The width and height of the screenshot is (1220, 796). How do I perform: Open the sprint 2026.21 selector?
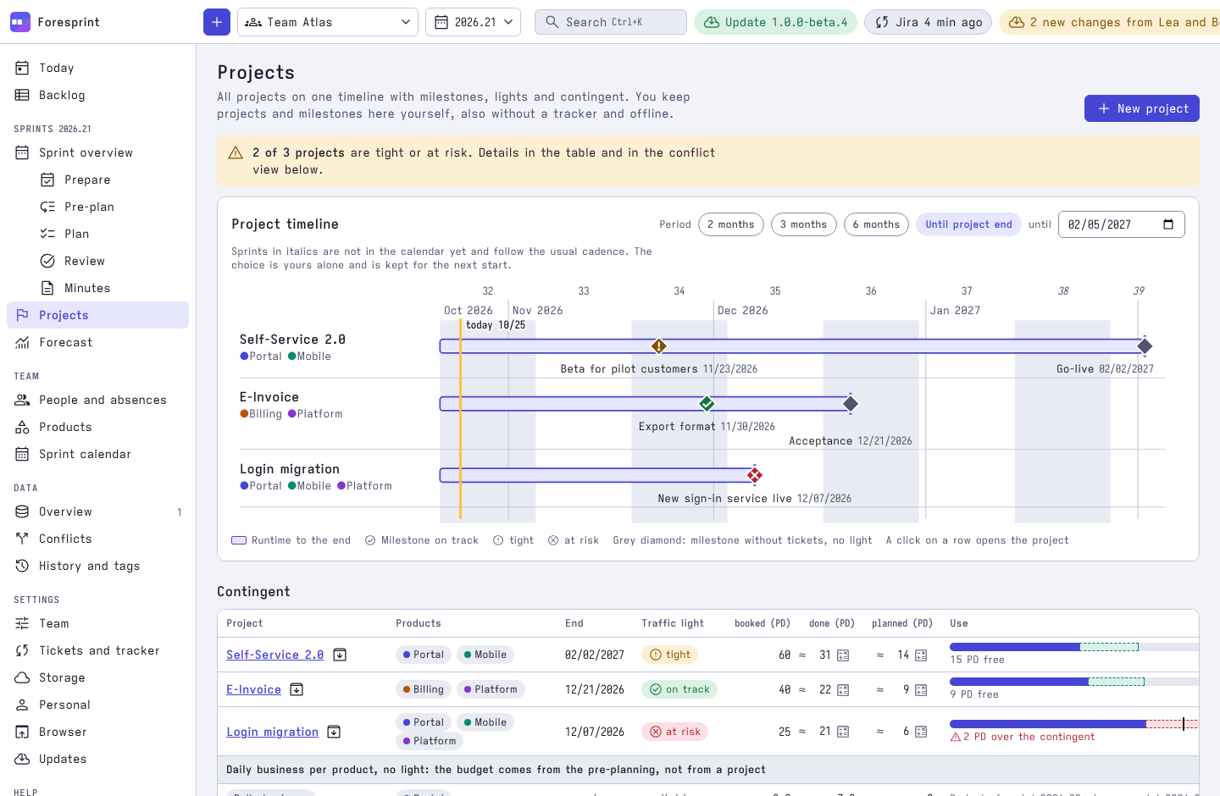coord(473,22)
